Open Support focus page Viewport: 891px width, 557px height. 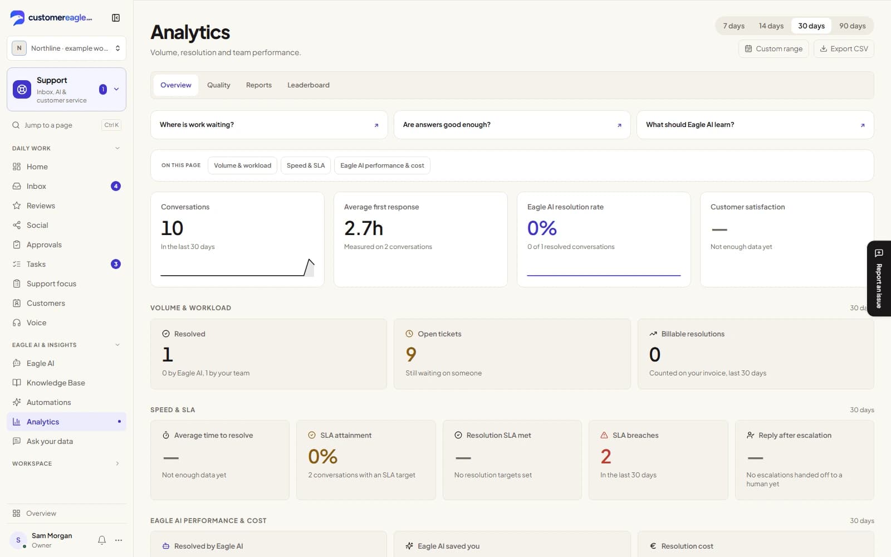tap(66, 284)
